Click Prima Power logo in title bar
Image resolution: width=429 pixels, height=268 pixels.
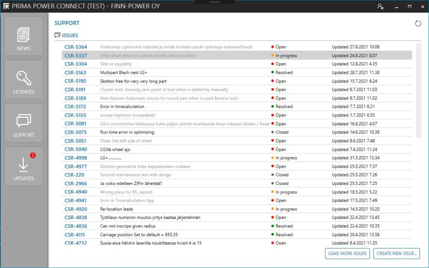[x=6, y=6]
